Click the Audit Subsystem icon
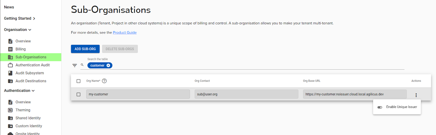The image size is (436, 135). (10, 73)
